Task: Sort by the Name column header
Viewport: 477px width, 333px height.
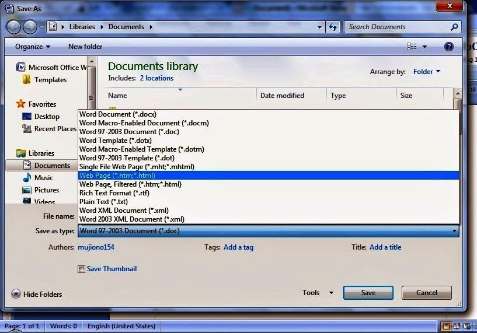Action: [181, 96]
